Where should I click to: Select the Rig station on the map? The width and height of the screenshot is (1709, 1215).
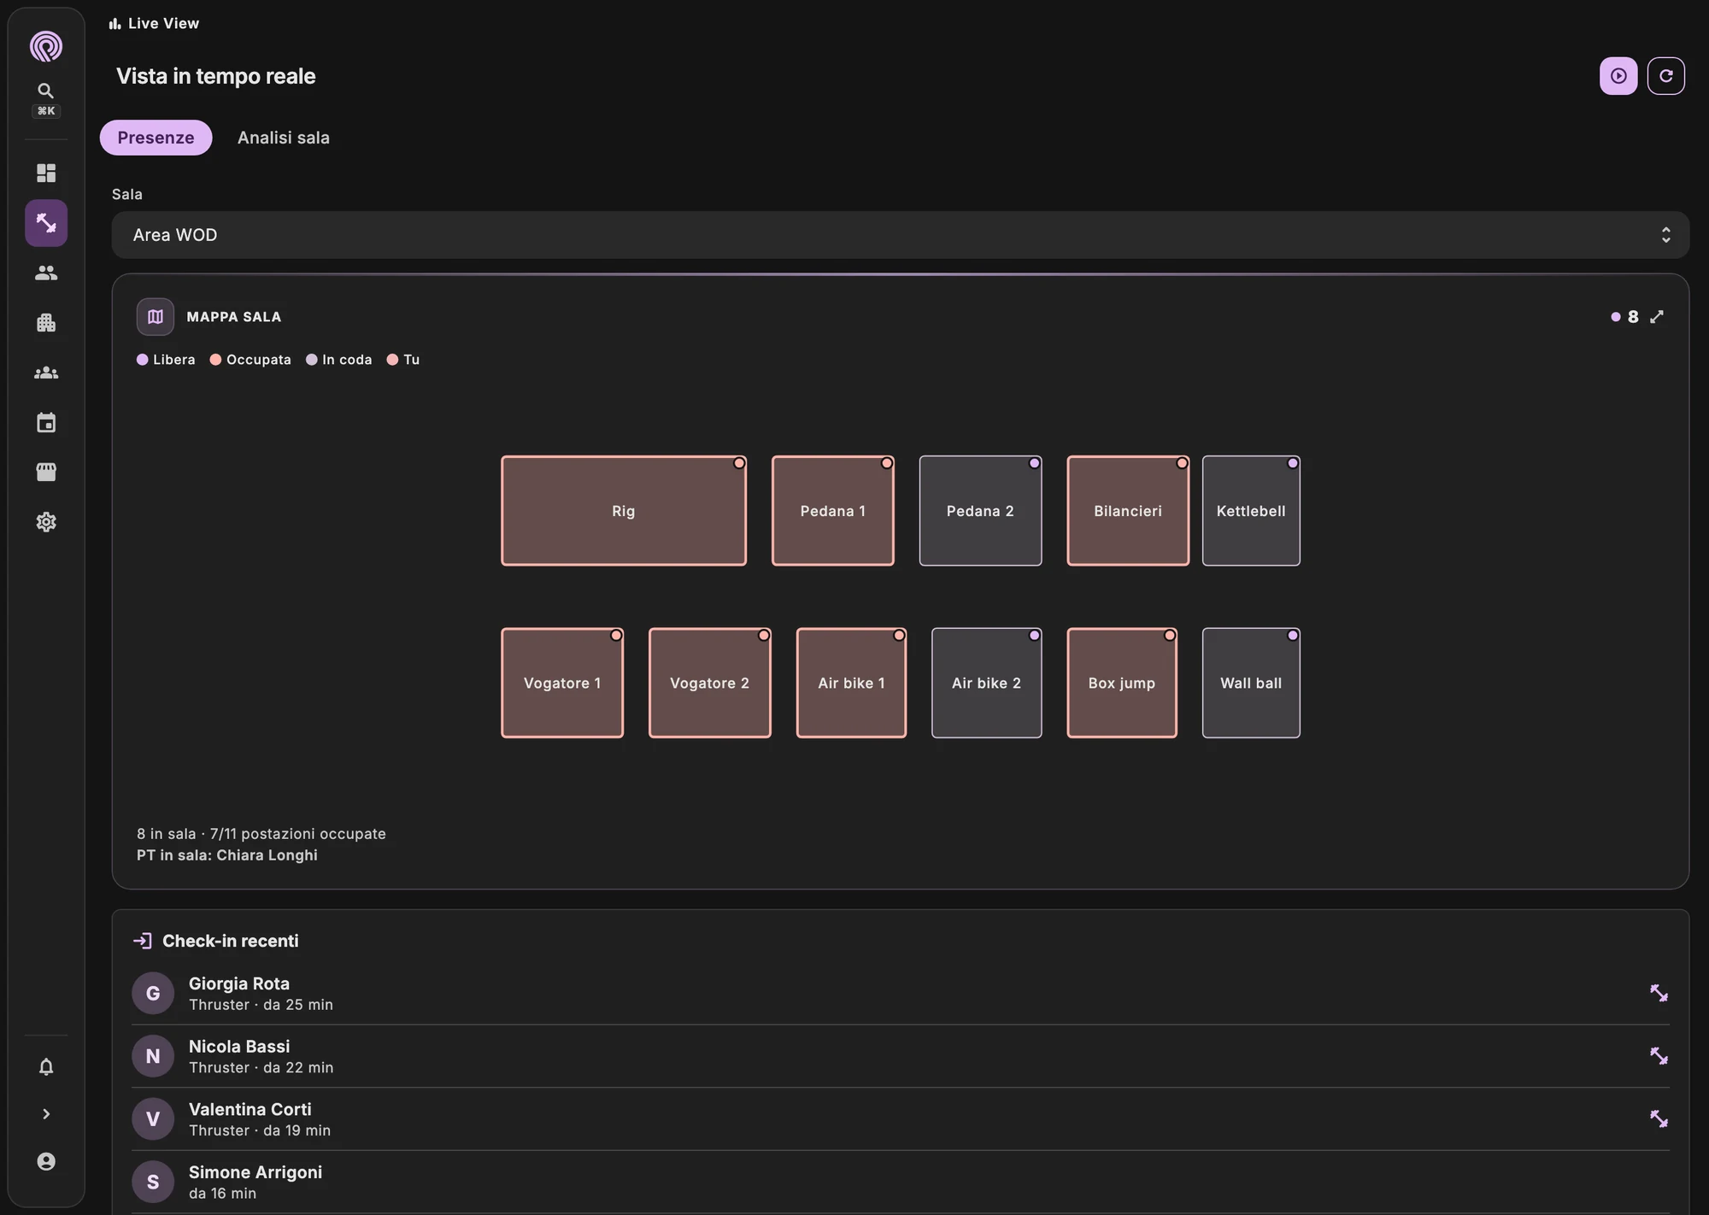tap(624, 511)
